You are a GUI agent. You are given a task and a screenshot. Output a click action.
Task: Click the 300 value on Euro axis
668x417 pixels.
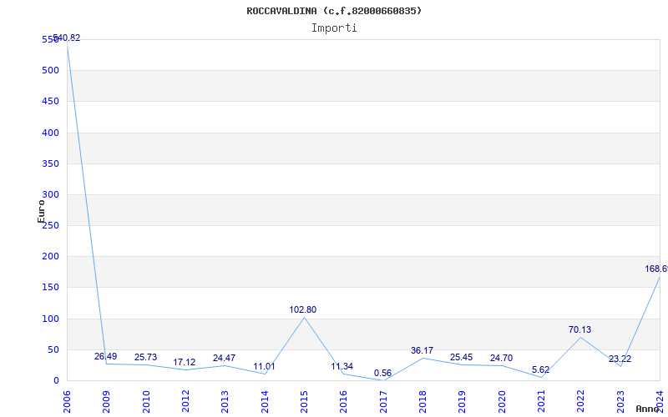[51, 195]
